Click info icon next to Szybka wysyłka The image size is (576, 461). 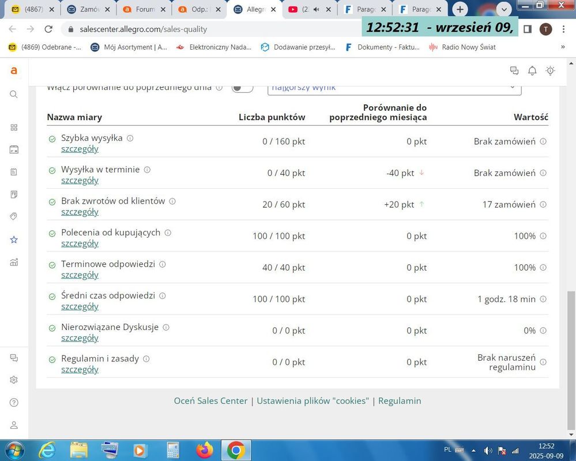point(130,138)
